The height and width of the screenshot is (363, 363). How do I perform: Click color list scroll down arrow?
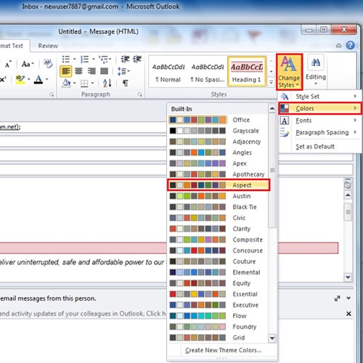click(272, 338)
